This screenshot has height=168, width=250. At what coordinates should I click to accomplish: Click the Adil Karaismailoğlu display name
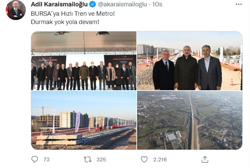(59, 4)
